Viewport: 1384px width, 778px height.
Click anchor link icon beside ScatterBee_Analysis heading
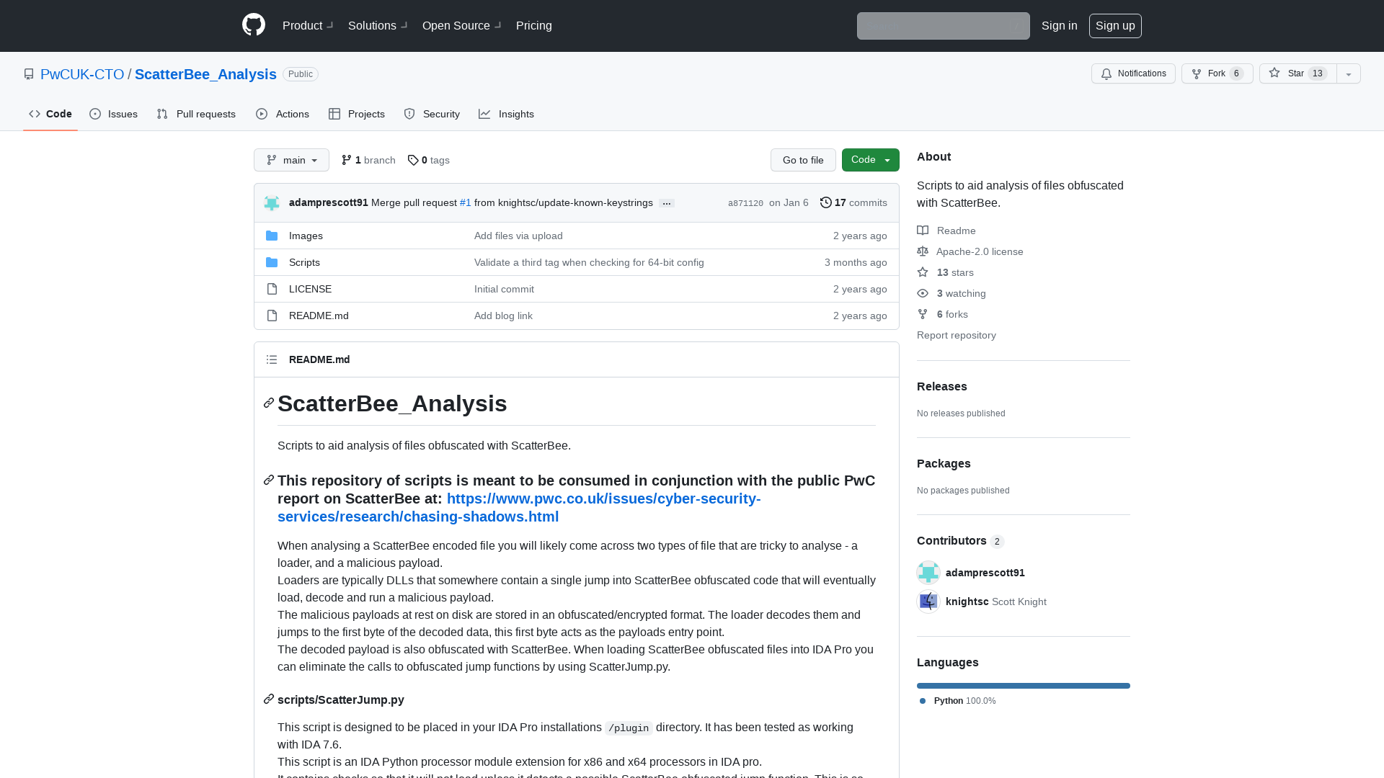point(269,403)
